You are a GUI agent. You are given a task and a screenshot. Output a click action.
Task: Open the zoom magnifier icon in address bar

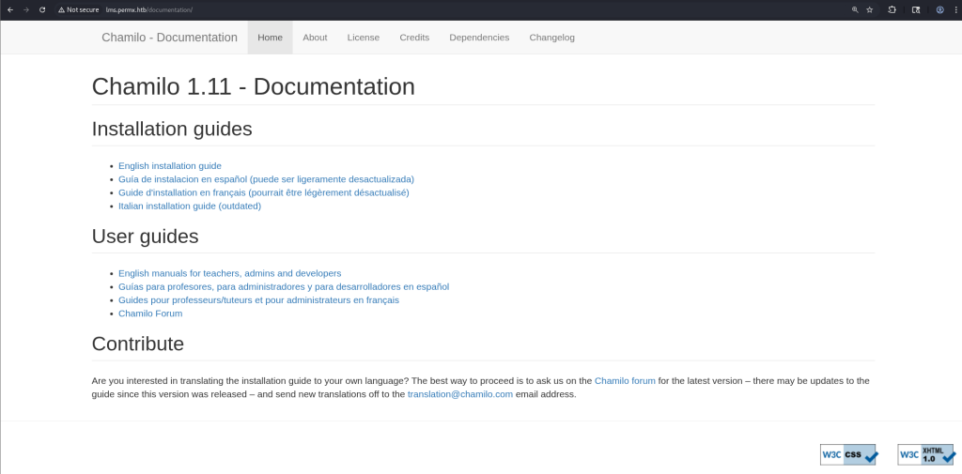(854, 9)
